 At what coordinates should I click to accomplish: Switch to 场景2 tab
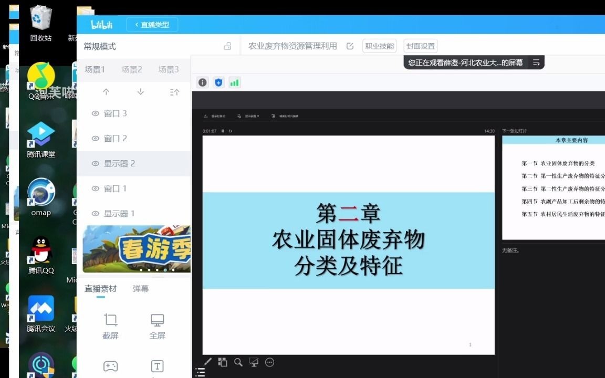[132, 69]
